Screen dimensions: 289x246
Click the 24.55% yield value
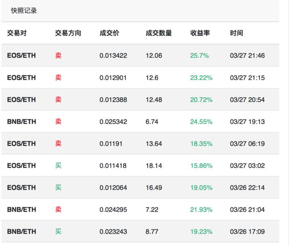pyautogui.click(x=201, y=122)
